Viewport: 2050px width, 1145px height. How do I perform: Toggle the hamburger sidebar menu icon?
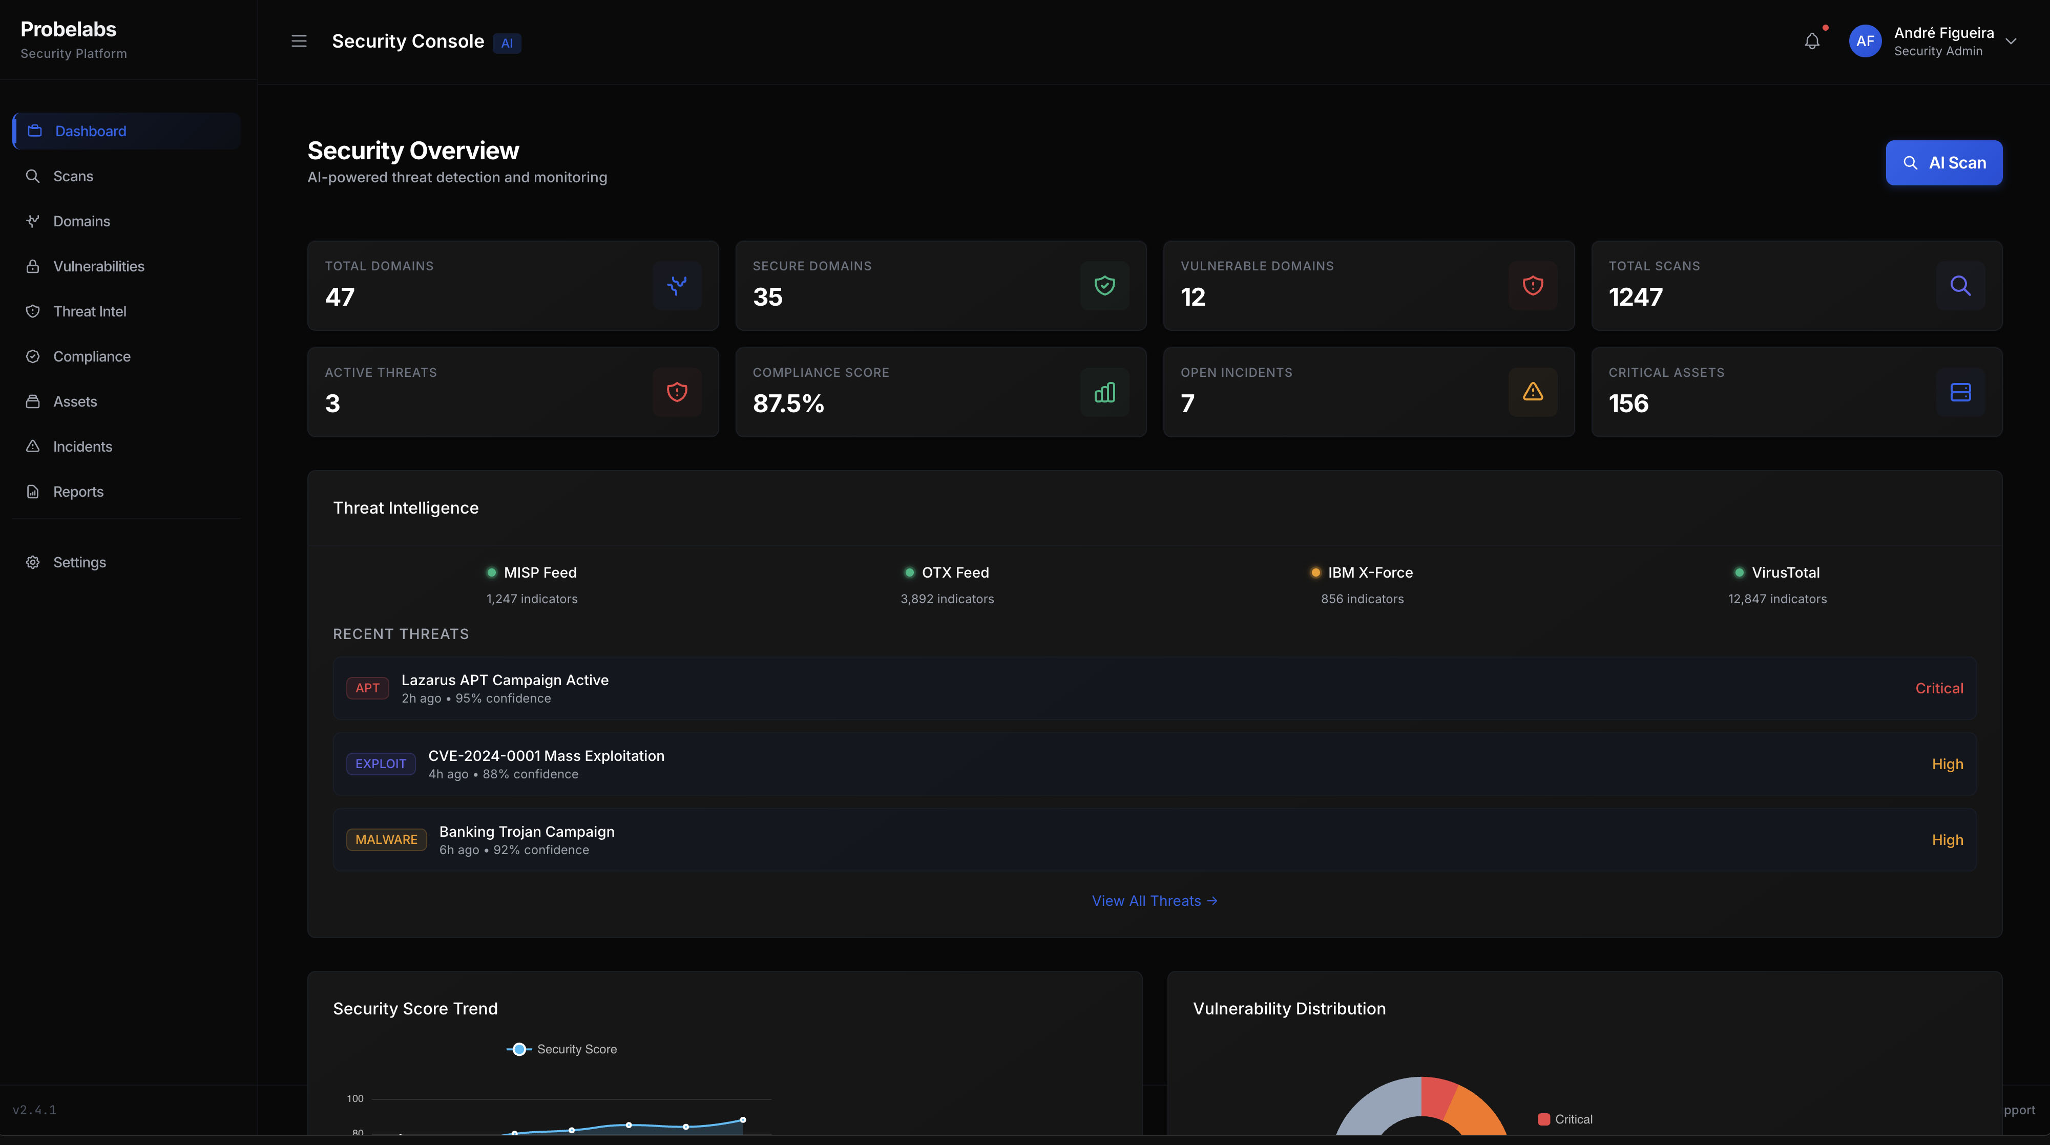point(299,41)
